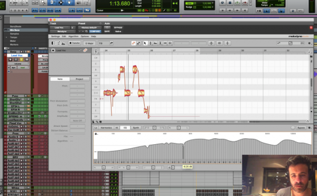Open the Algorithm menu
317x196 pixels.
point(73,36)
